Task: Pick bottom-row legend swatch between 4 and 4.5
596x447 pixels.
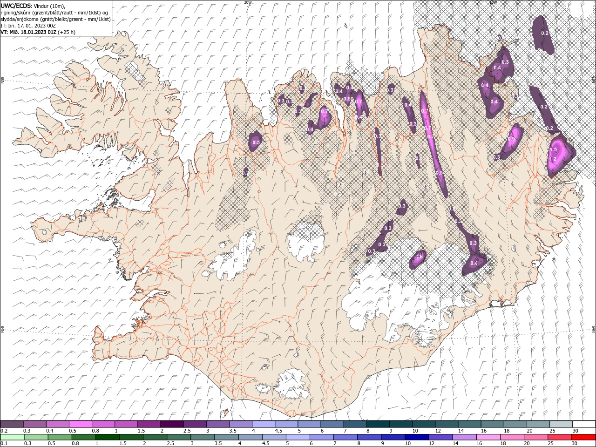Action: point(250,437)
